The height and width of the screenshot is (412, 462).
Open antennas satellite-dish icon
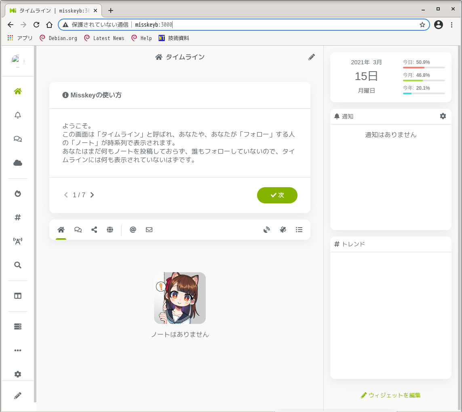267,230
